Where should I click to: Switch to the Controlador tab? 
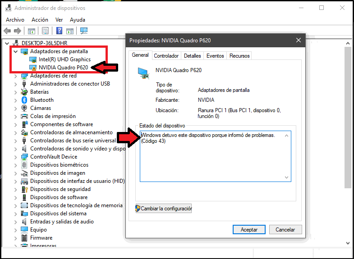pos(166,56)
